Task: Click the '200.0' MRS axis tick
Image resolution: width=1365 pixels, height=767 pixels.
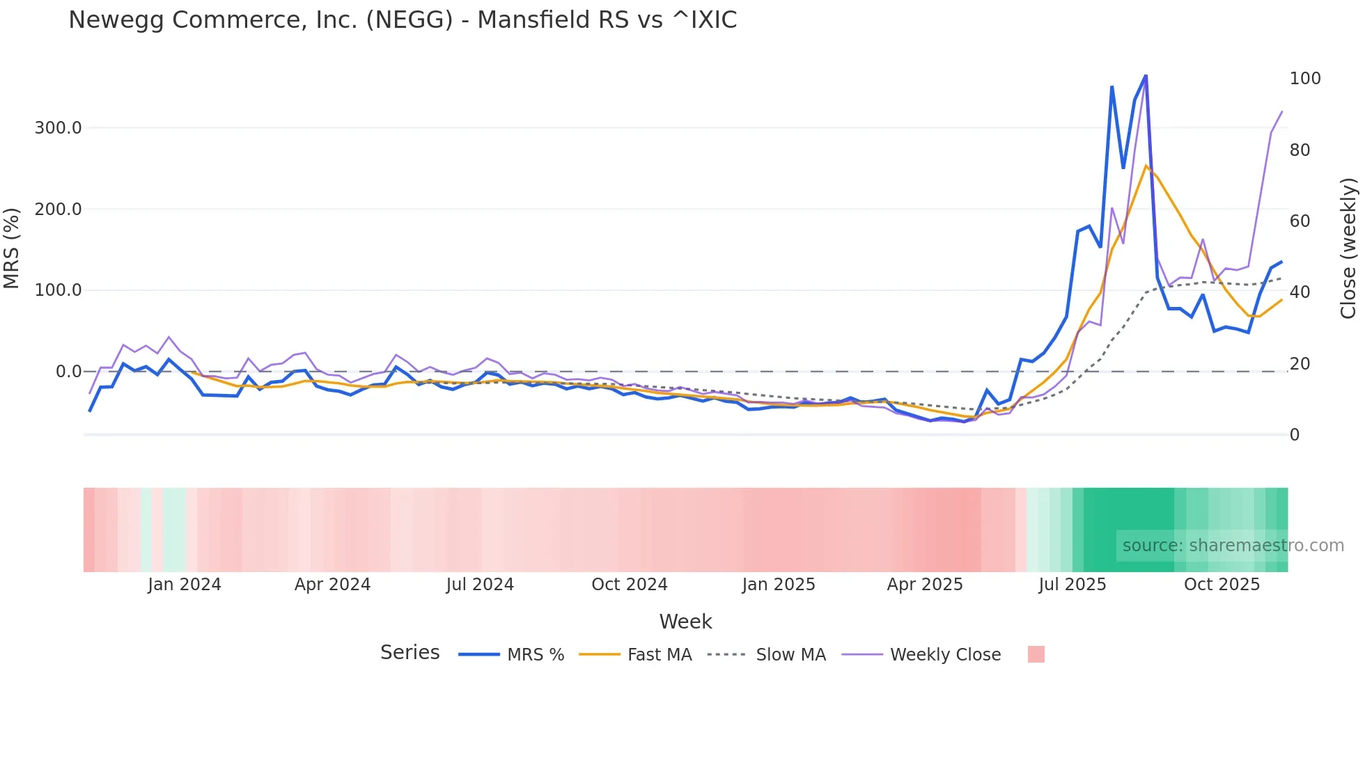Action: (x=58, y=209)
